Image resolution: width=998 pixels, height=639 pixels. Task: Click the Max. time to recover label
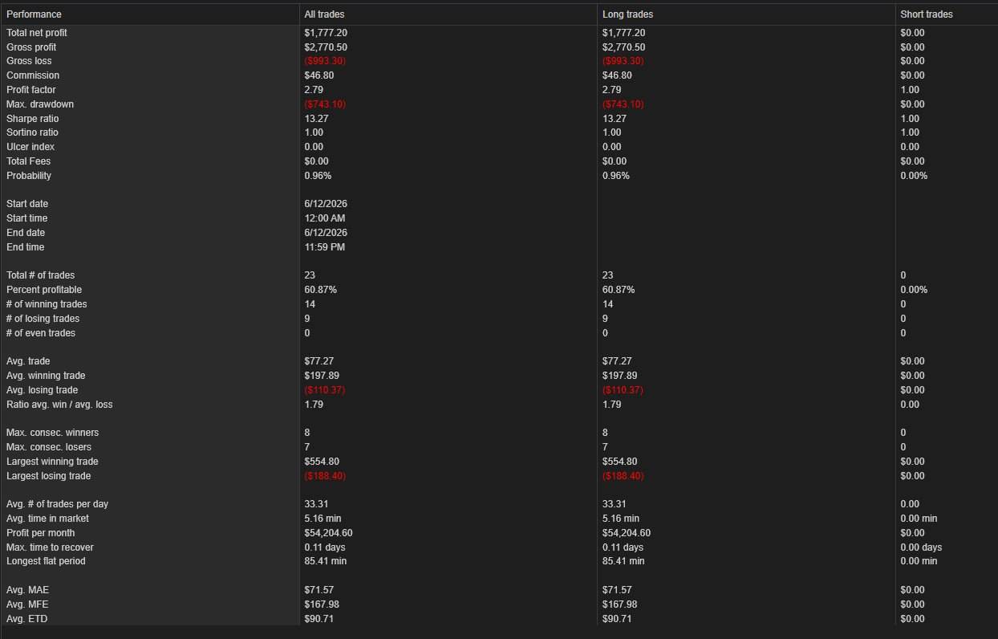pos(50,547)
